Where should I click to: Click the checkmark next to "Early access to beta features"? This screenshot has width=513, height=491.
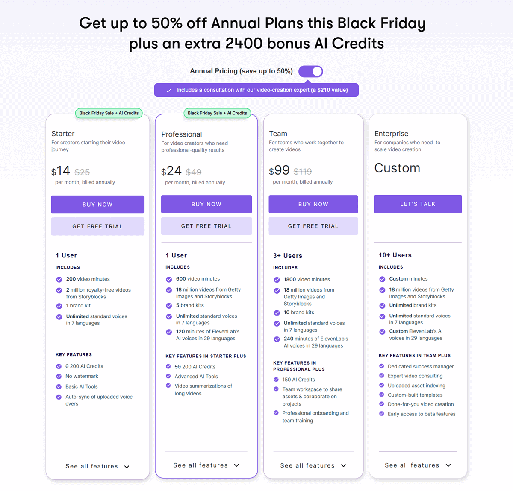coord(381,414)
